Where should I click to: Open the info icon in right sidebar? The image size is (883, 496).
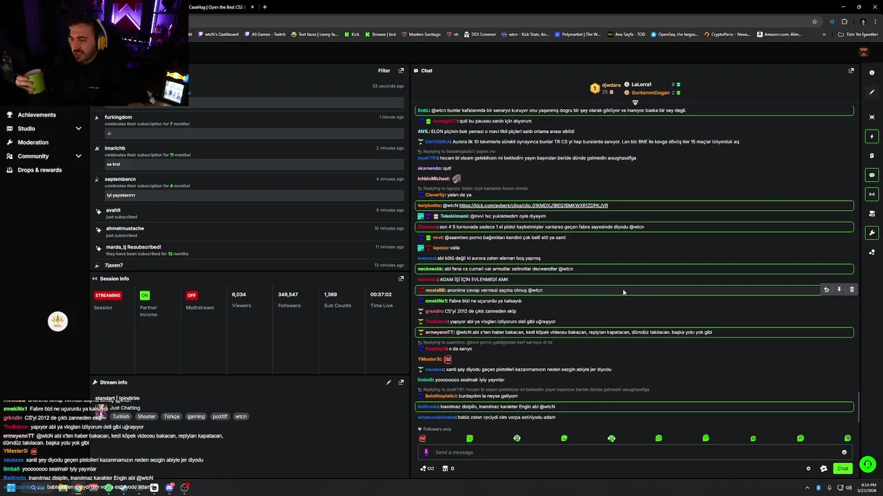(872, 73)
